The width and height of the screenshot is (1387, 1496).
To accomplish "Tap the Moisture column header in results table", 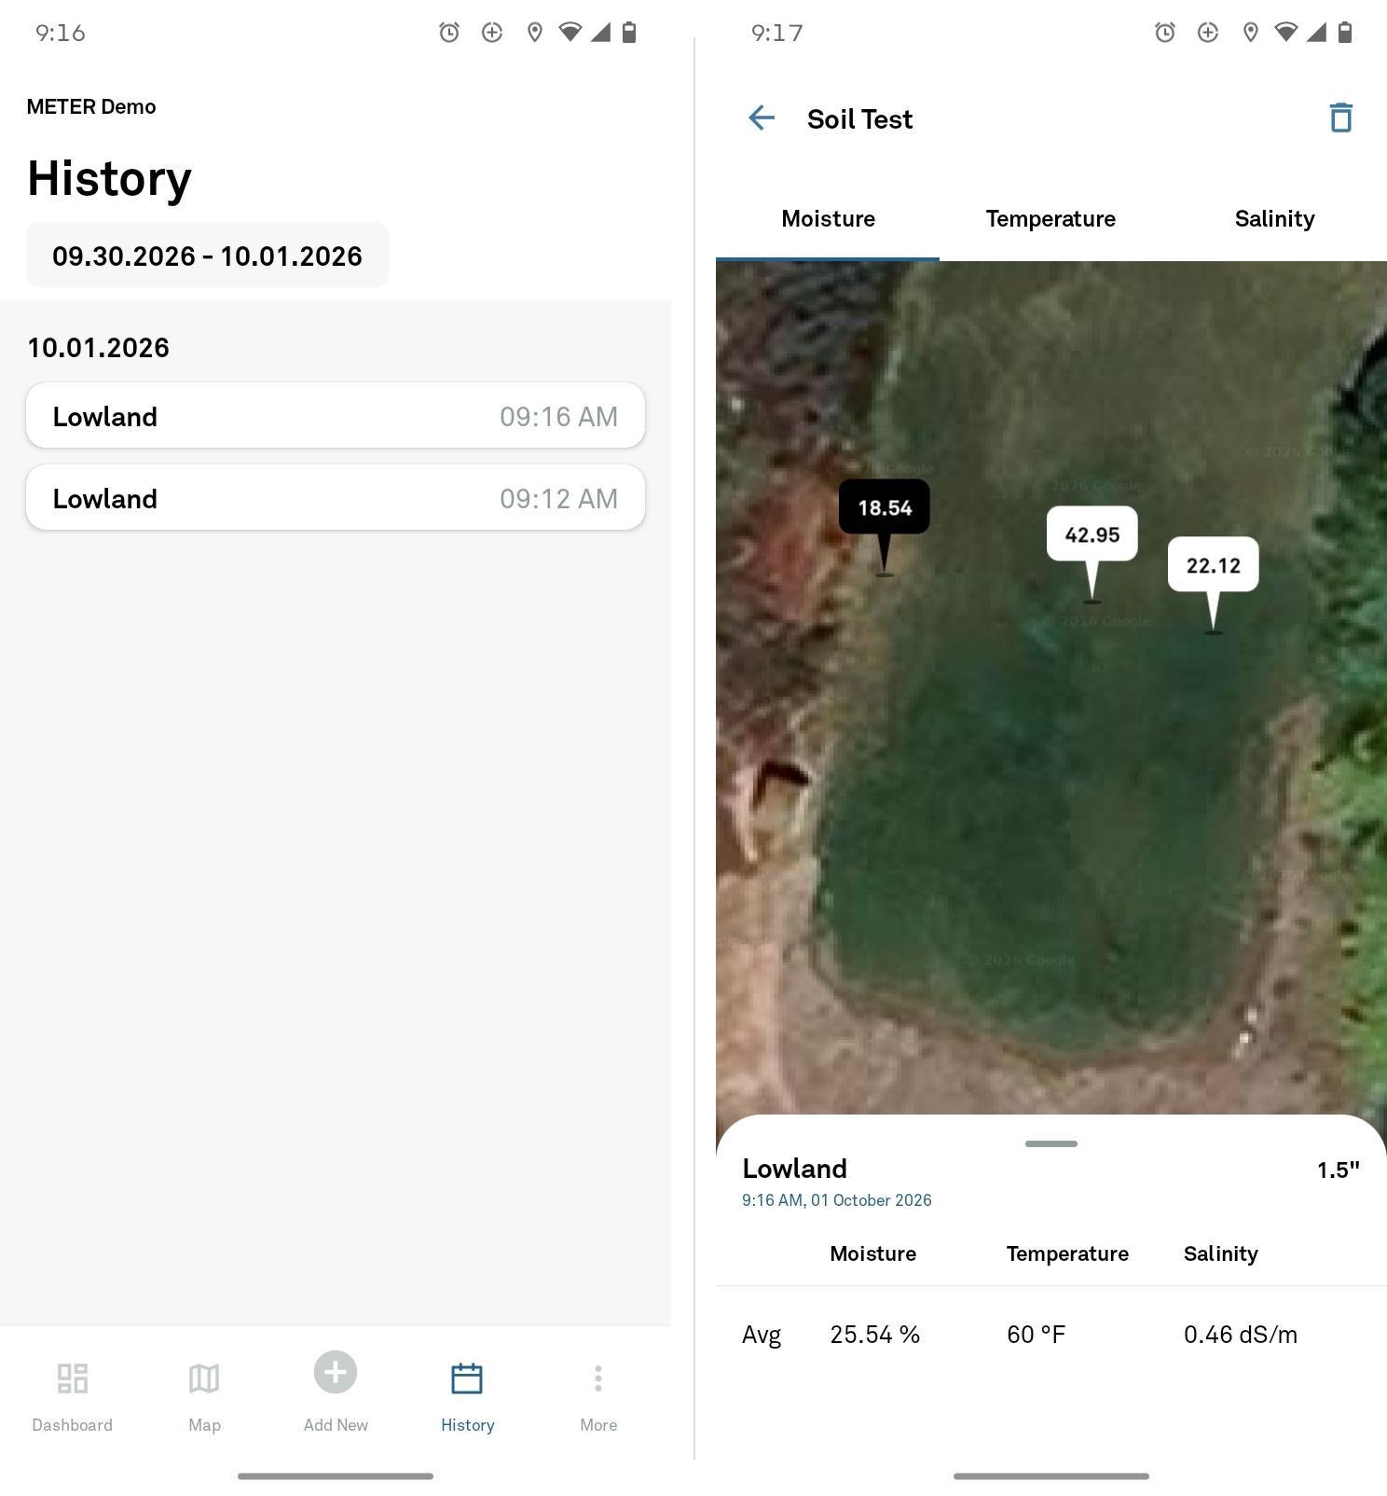I will 872,1254.
